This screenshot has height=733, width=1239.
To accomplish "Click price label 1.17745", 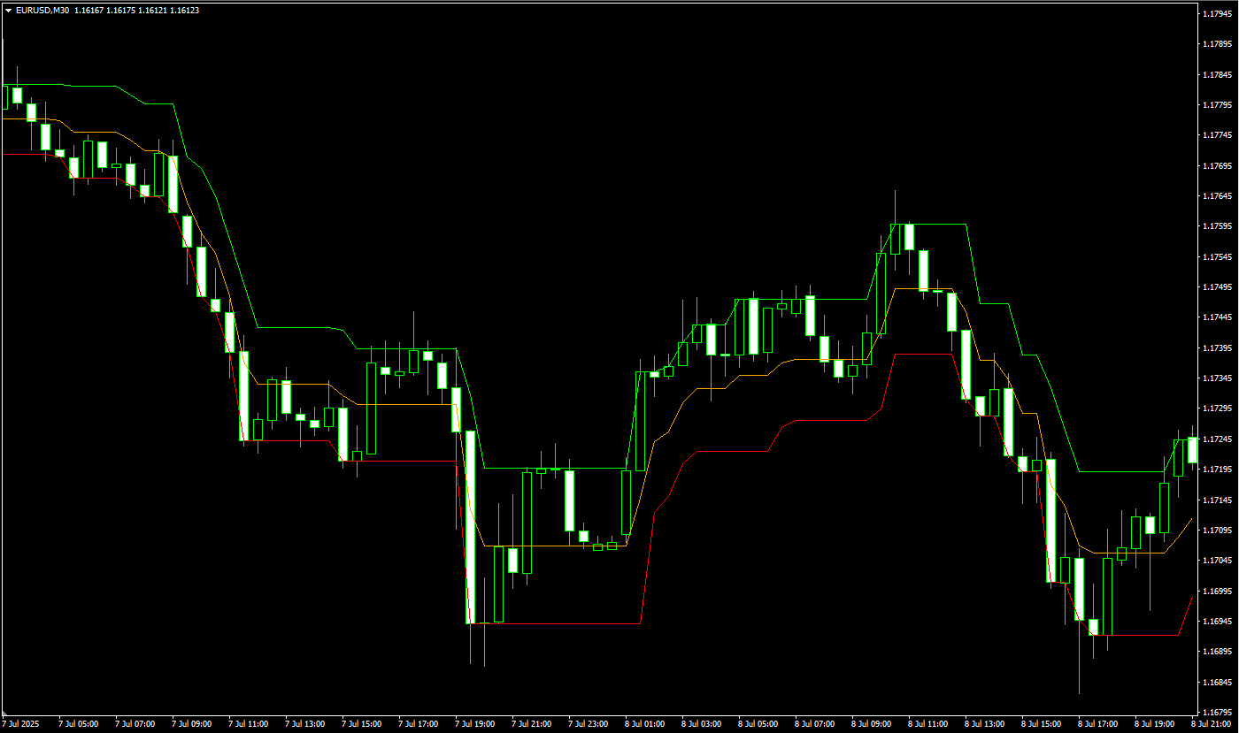I will (x=1218, y=135).
